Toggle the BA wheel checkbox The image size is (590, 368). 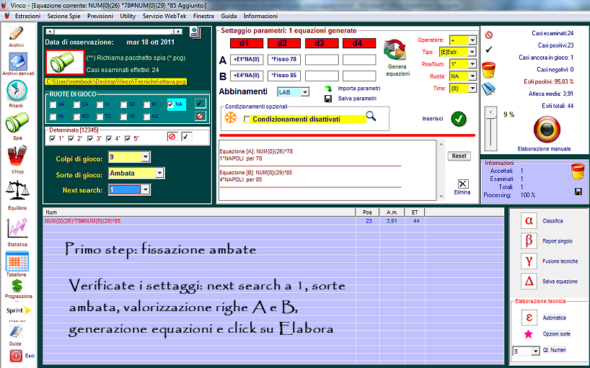(x=52, y=104)
